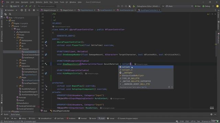Collapse the Interaction folder
The image size is (220, 123).
click(17, 66)
